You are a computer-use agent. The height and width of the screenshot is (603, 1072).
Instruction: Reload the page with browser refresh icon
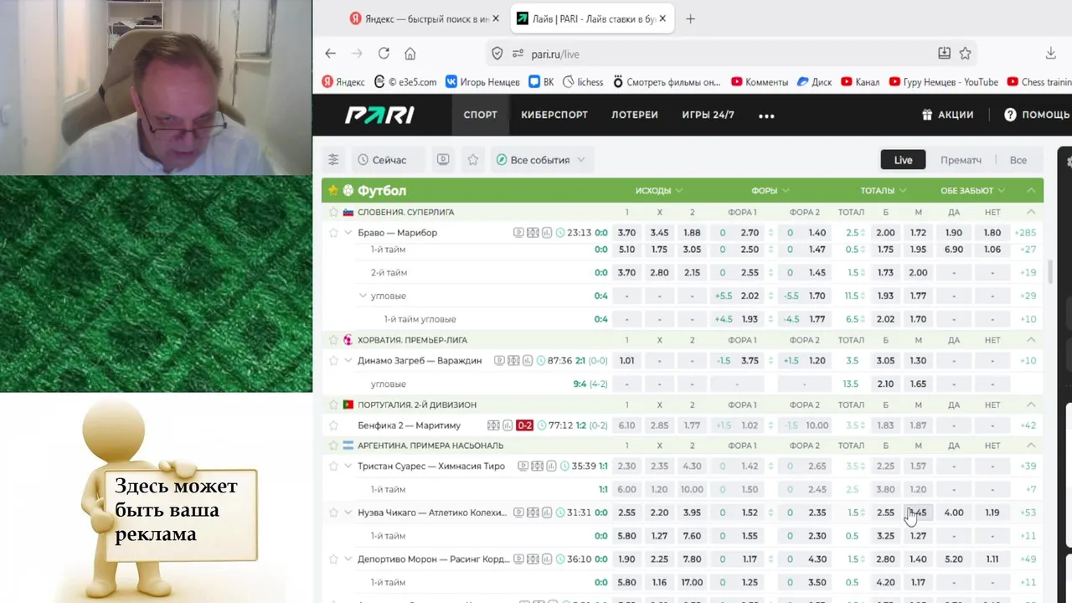coord(384,54)
